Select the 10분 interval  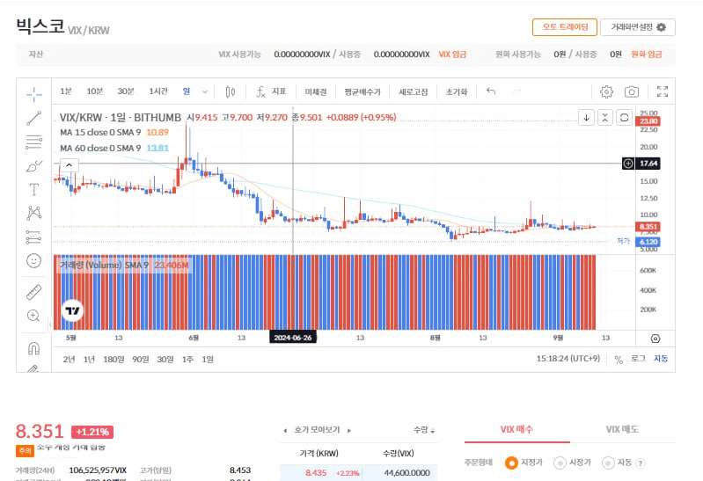tap(95, 91)
